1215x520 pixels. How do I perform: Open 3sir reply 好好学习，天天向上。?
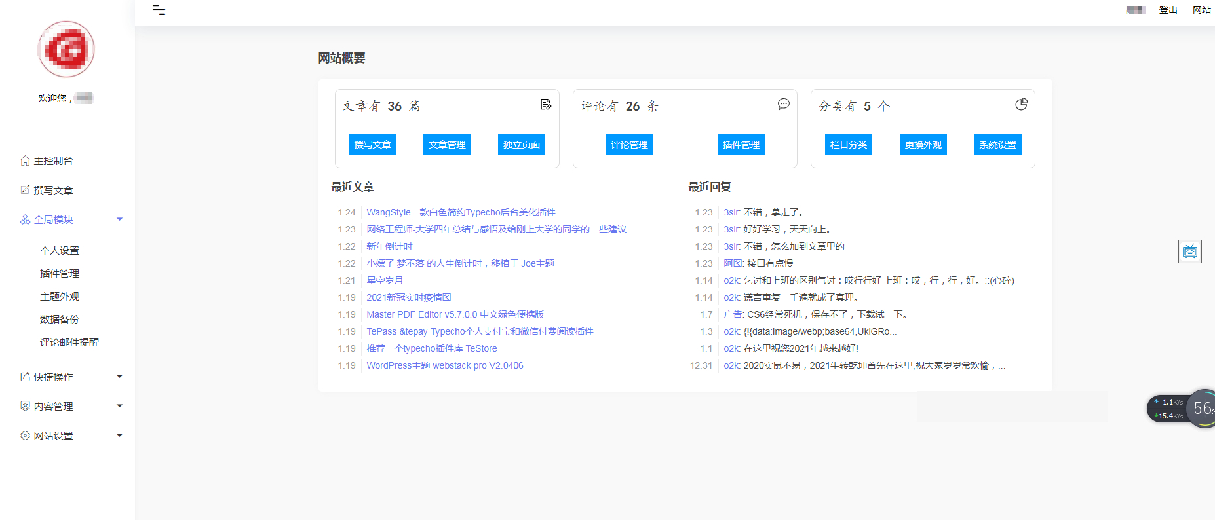pos(777,229)
